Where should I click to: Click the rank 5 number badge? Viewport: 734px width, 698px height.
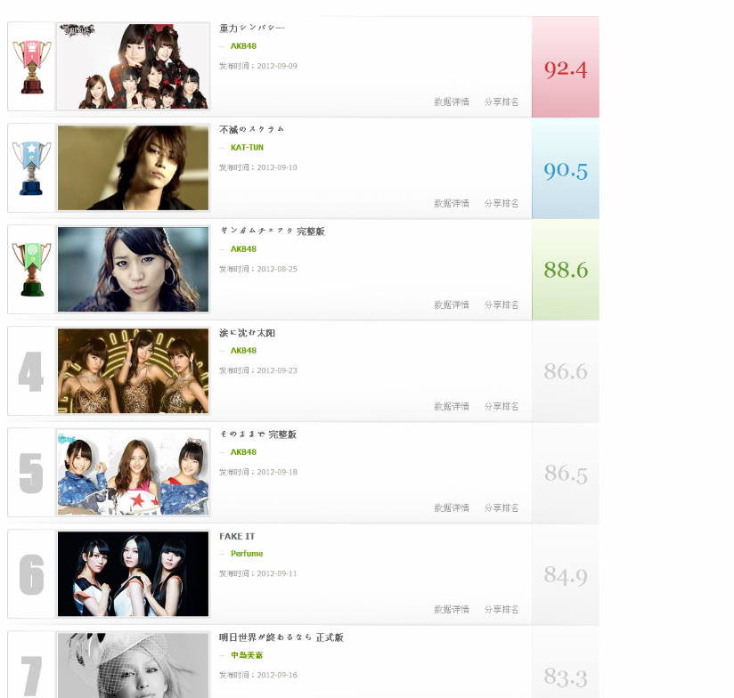click(x=31, y=473)
